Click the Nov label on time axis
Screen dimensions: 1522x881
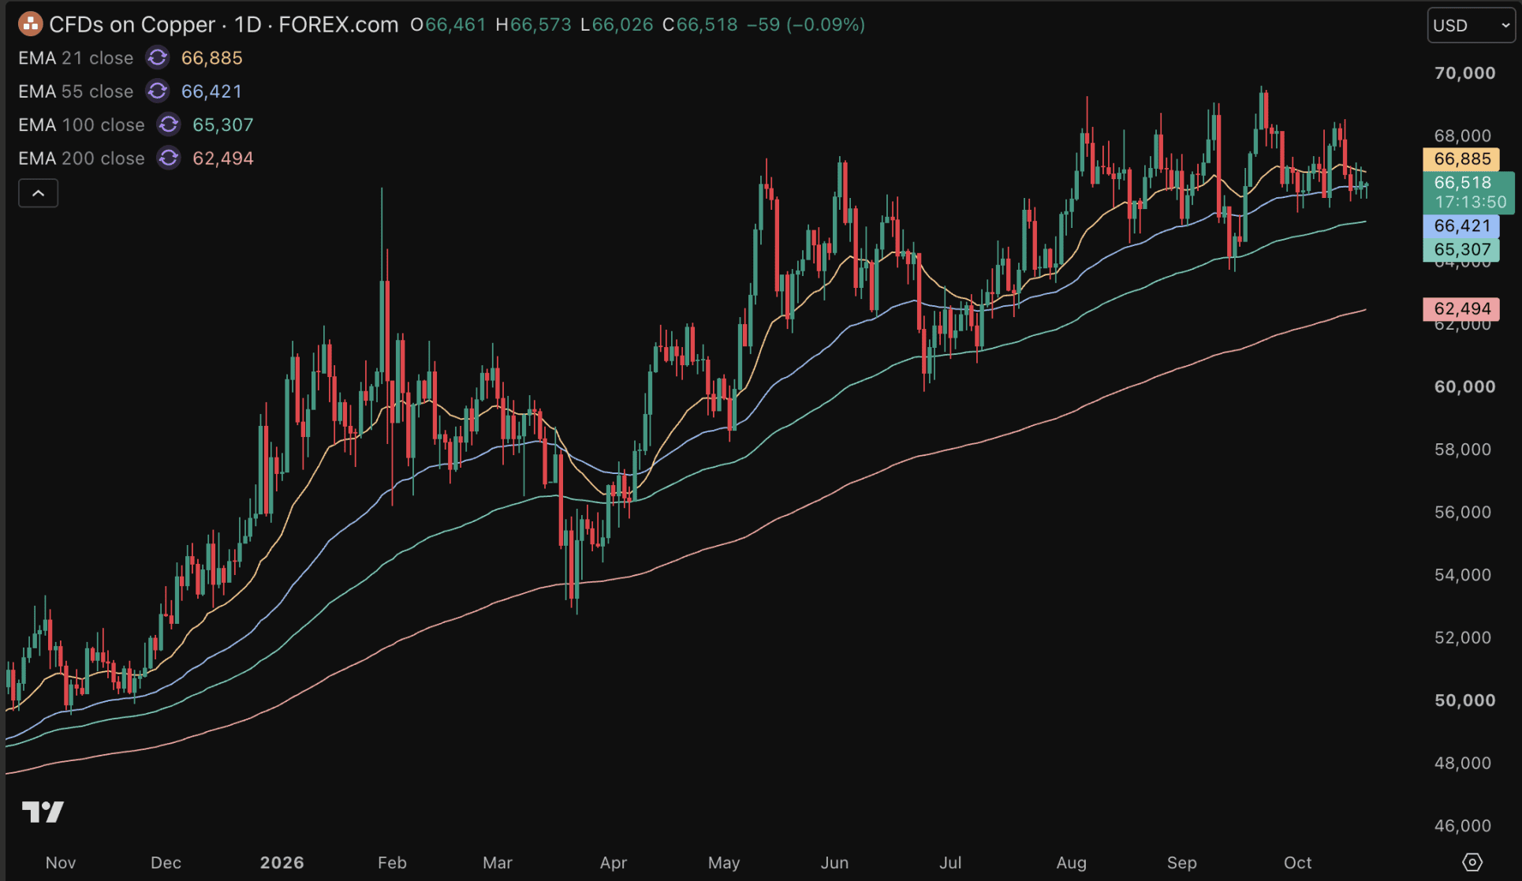tap(61, 863)
